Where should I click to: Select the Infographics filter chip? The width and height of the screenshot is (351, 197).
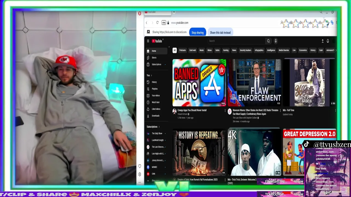coord(259,50)
